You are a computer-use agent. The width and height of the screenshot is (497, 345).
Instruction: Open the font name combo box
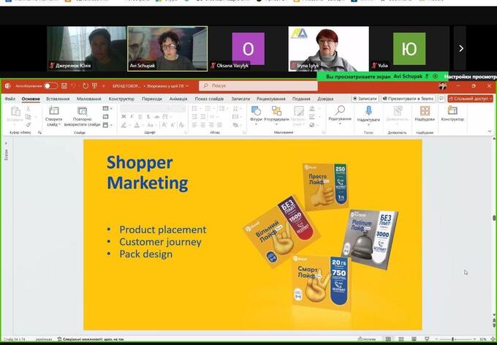point(143,108)
